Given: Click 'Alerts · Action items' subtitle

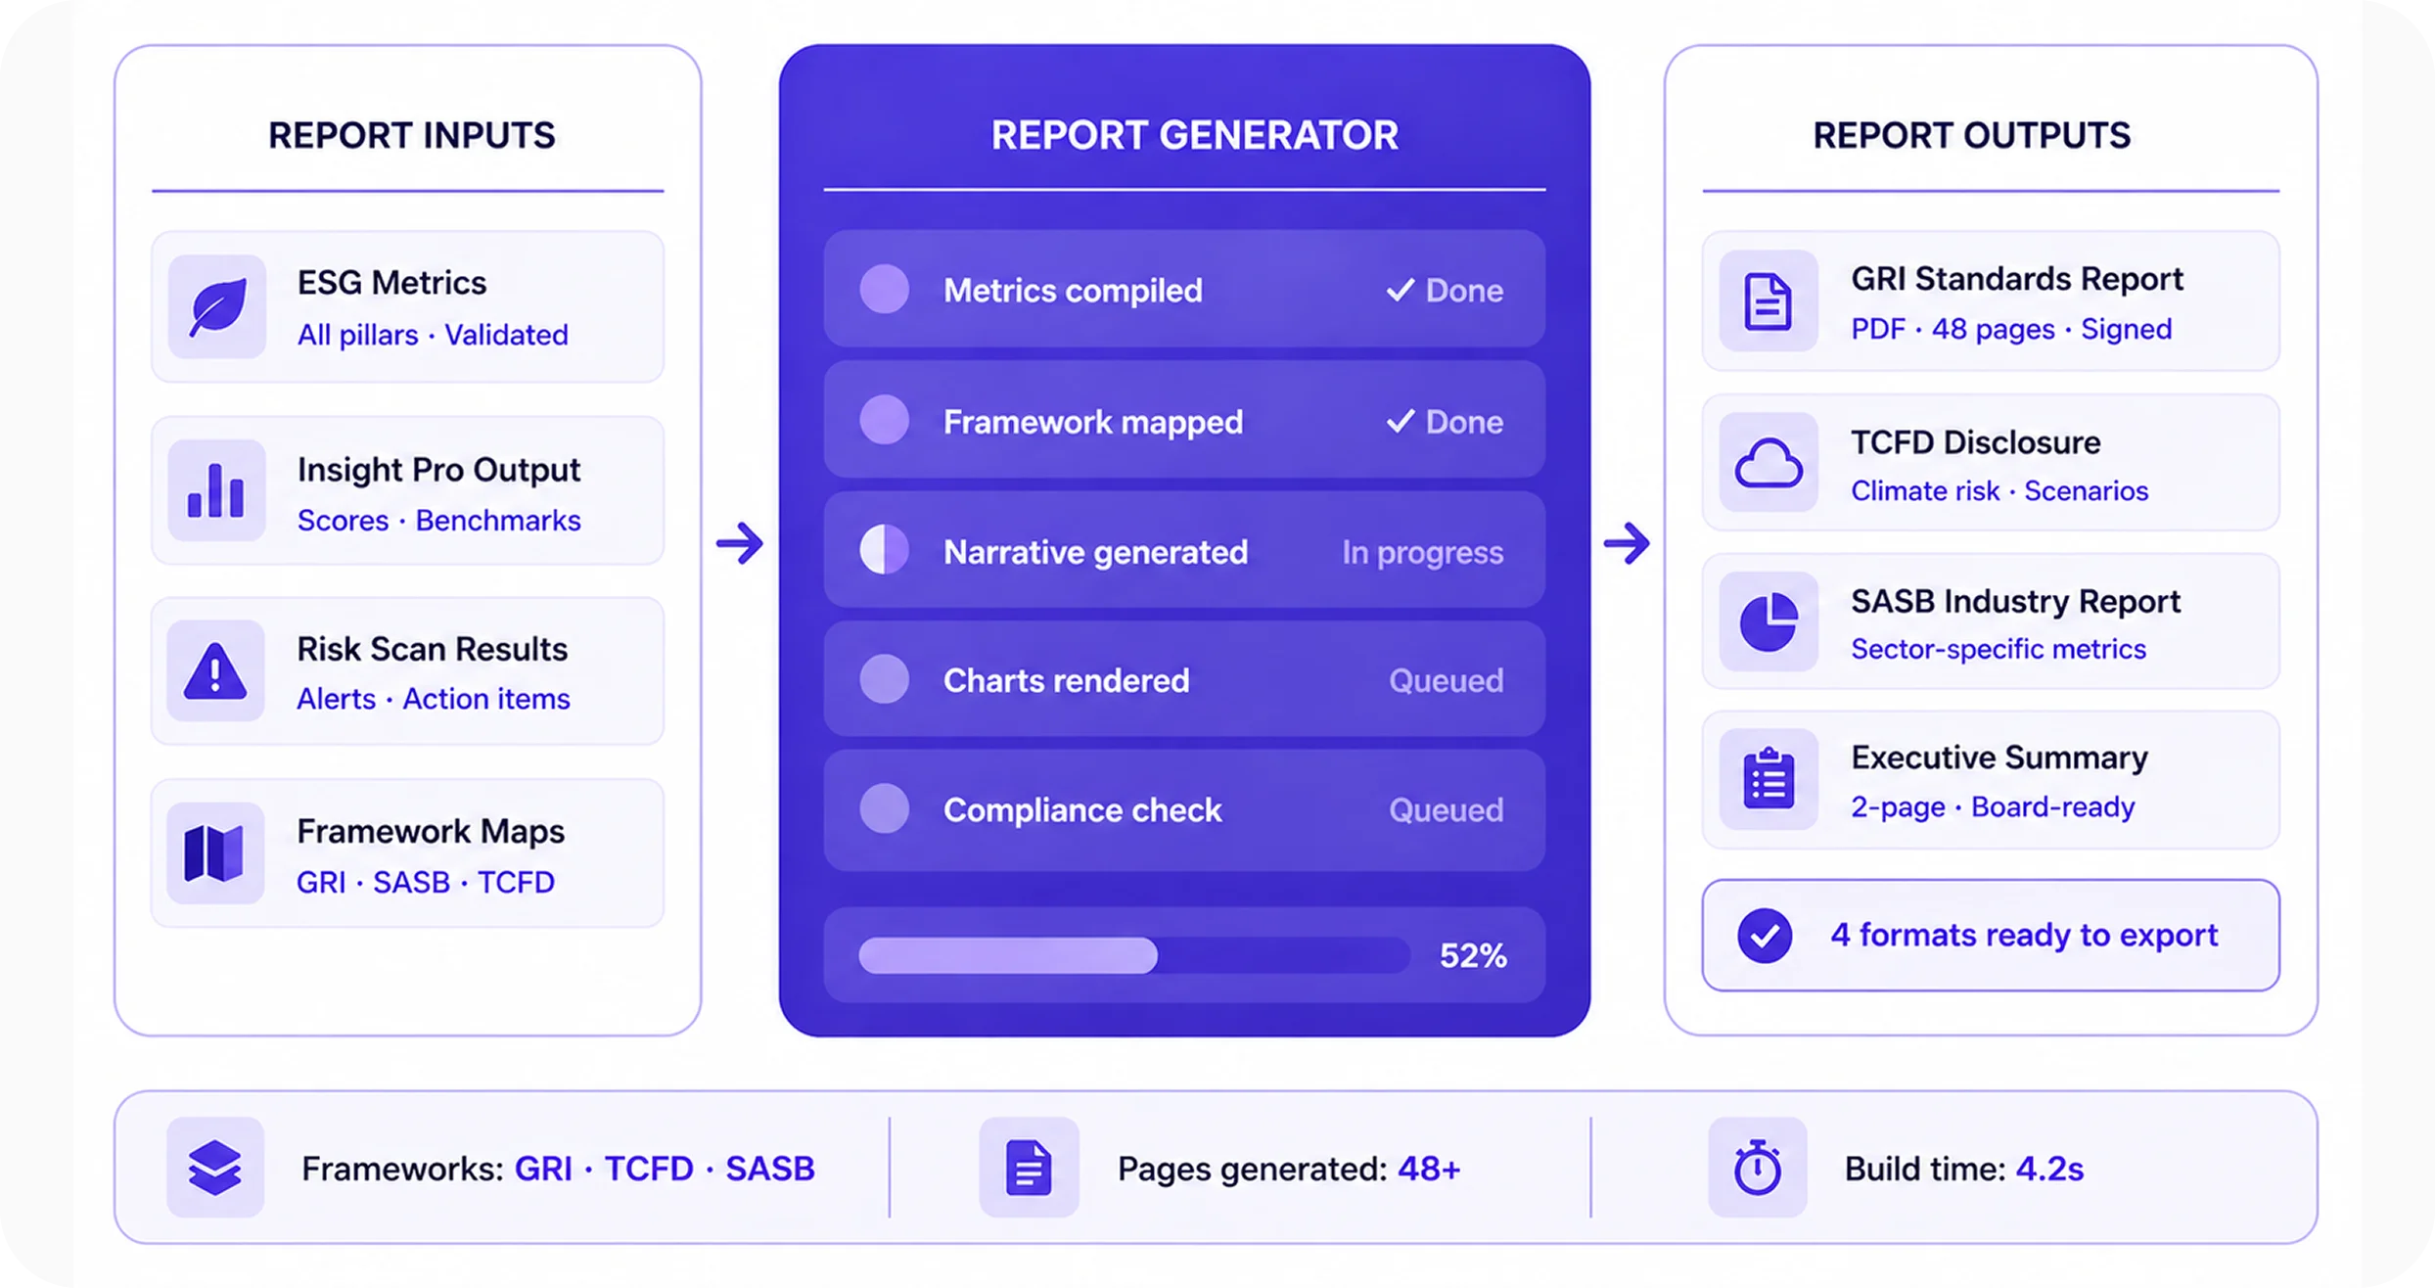Looking at the screenshot, I should [433, 699].
